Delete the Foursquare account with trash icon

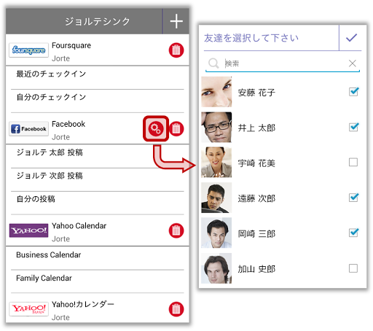pos(176,50)
